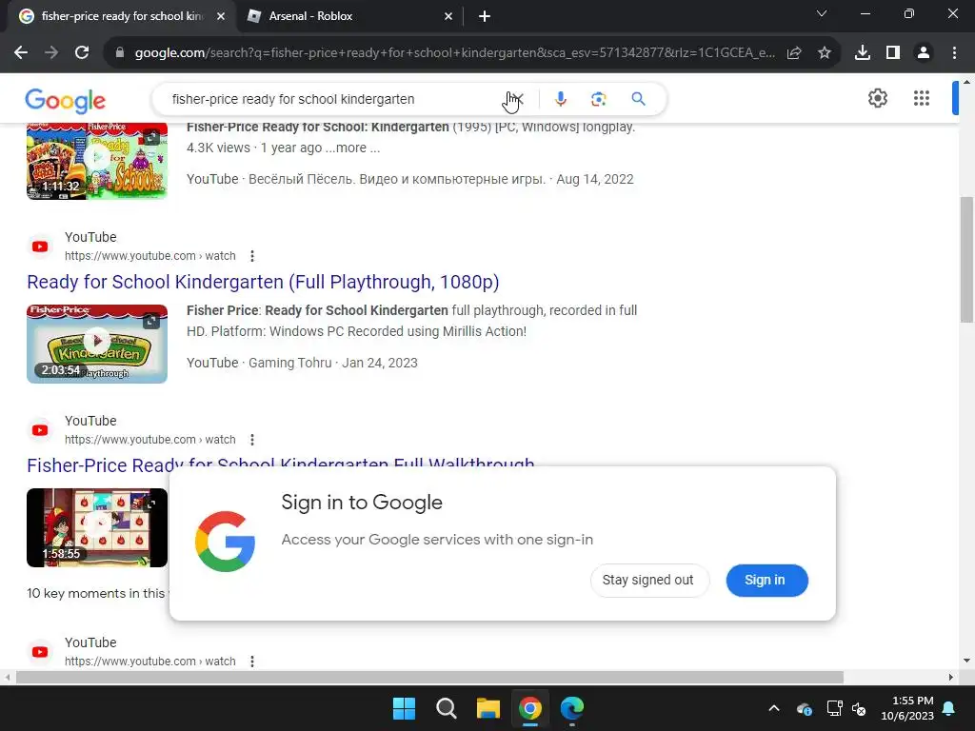This screenshot has width=975, height=731.
Task: Open Fisher-Price Ready for School Kindergarten Full Walkthrough link
Action: tap(281, 464)
